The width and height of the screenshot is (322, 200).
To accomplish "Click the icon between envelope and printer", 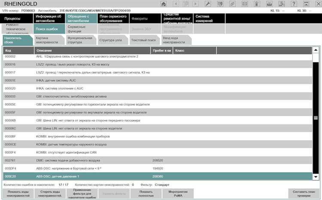I will (257, 4).
